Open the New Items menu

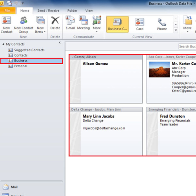point(40,25)
